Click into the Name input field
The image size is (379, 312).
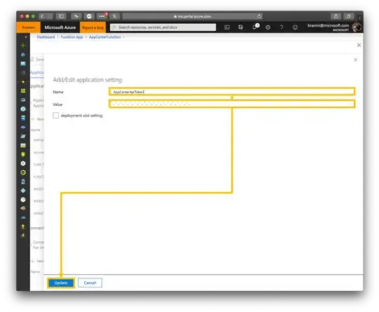[232, 92]
